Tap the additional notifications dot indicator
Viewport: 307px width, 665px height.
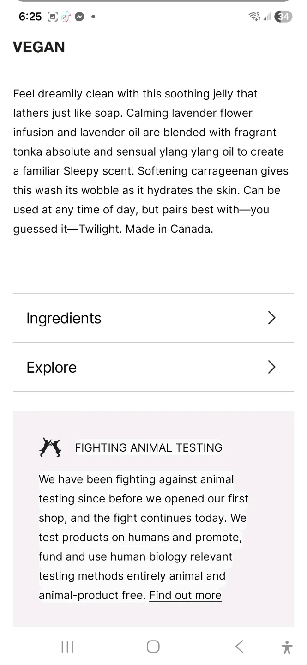[x=93, y=17]
